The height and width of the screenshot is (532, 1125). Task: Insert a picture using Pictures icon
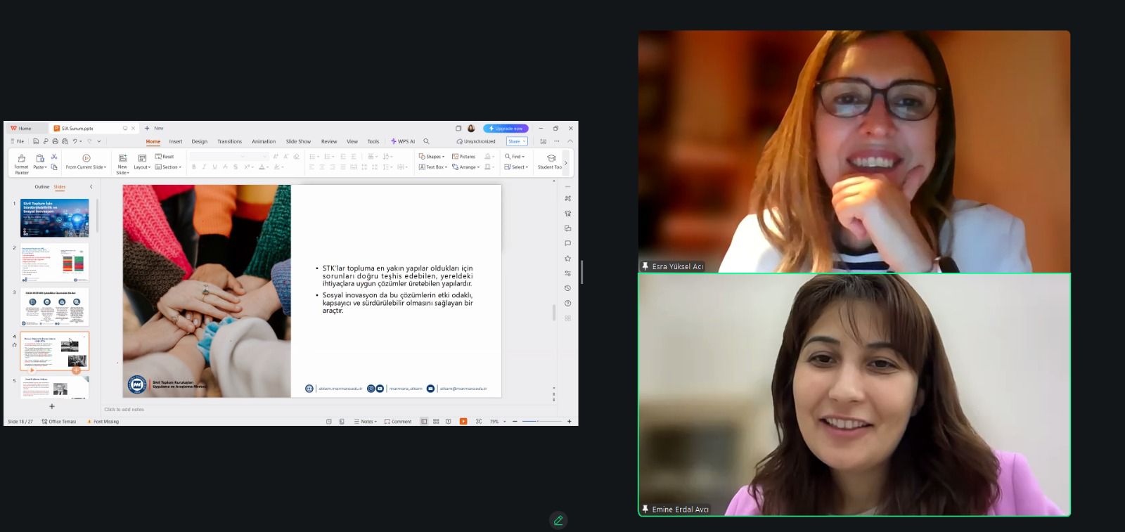coord(463,157)
